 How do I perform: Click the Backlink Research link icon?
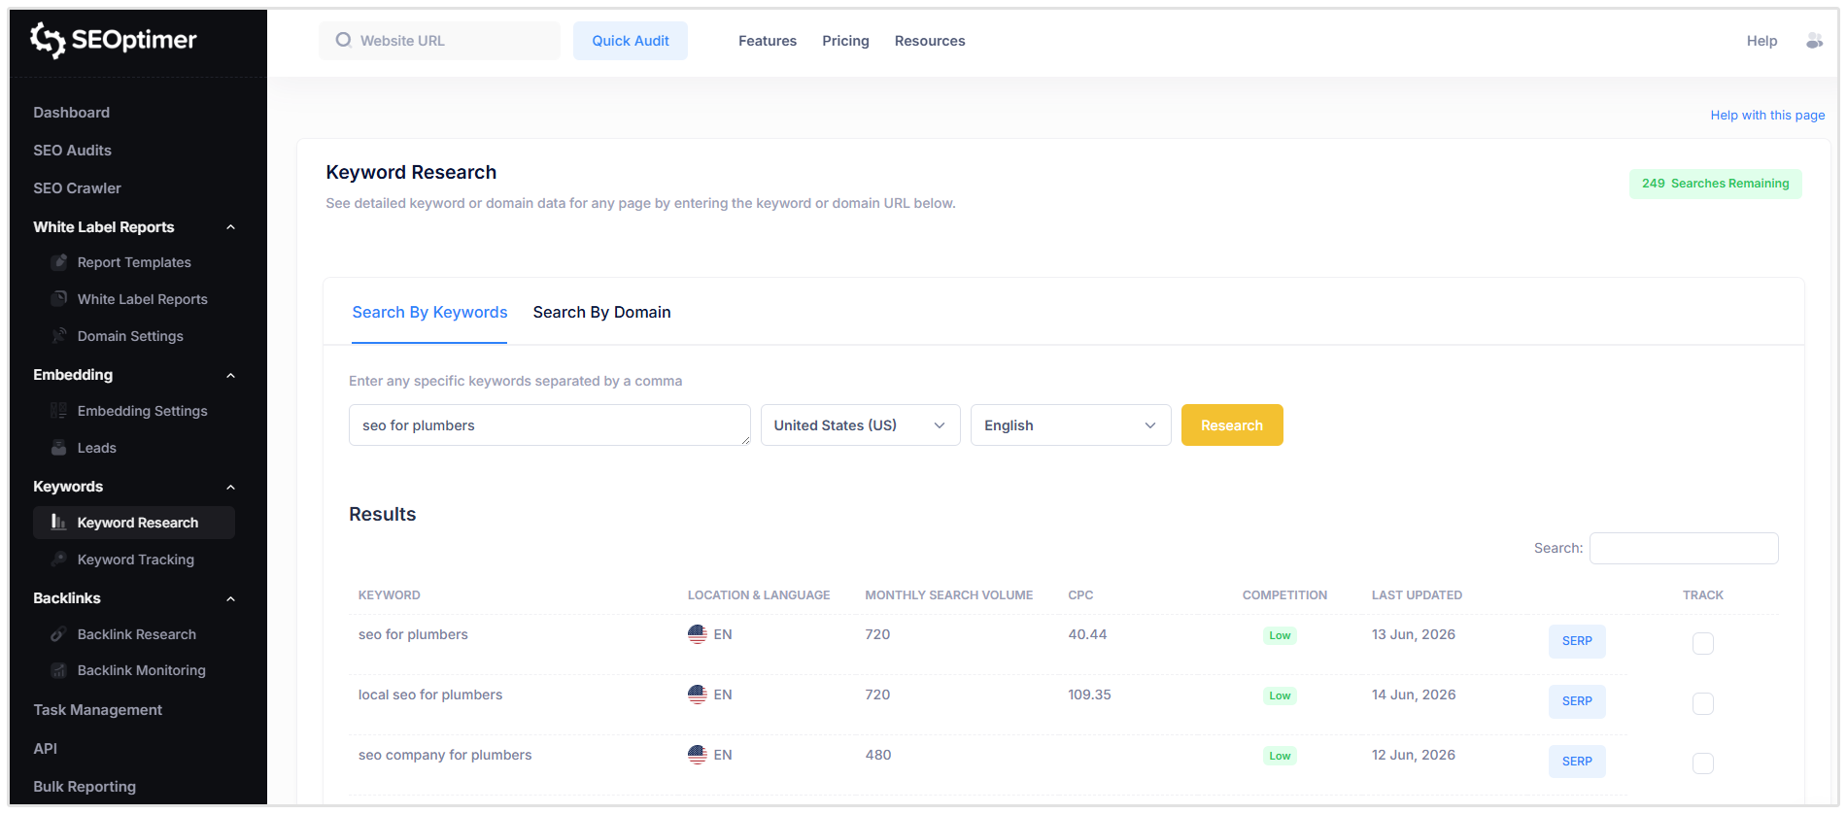(59, 634)
